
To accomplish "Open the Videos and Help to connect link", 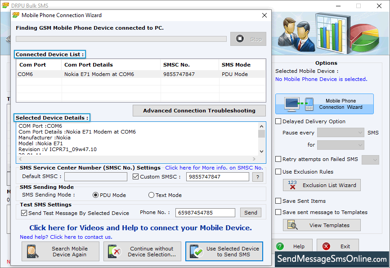I will 140,228.
